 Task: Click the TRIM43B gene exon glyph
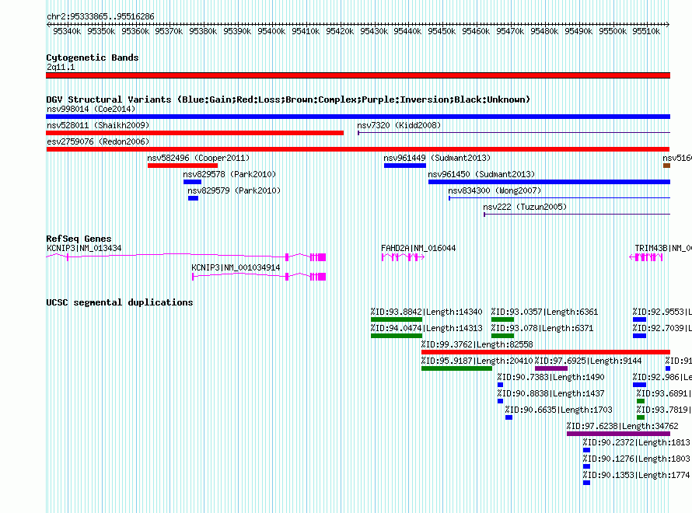[x=646, y=257]
